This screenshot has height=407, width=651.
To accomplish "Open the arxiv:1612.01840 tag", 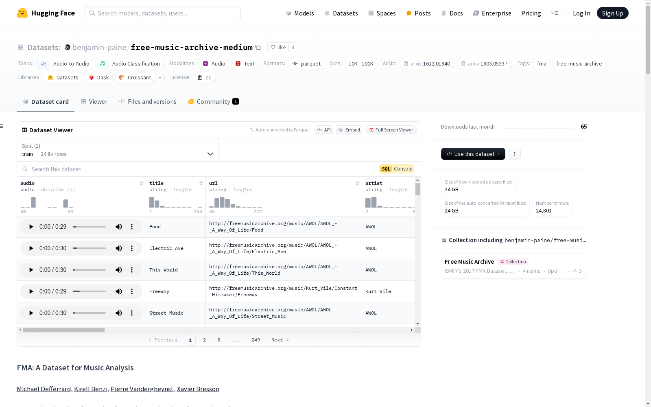I will pyautogui.click(x=427, y=63).
